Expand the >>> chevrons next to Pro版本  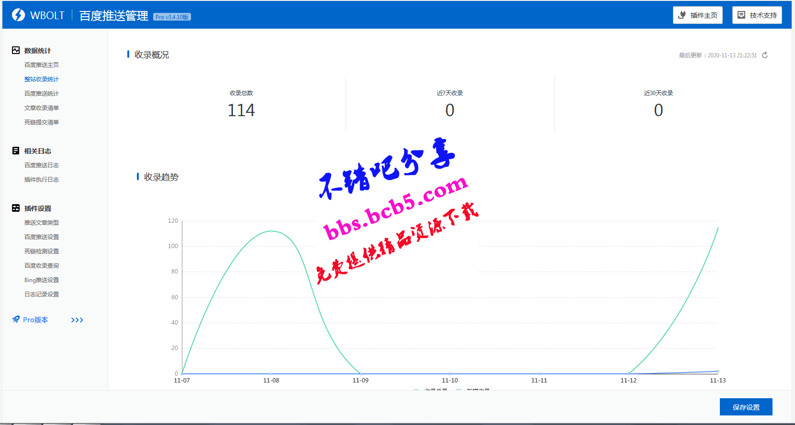[77, 320]
